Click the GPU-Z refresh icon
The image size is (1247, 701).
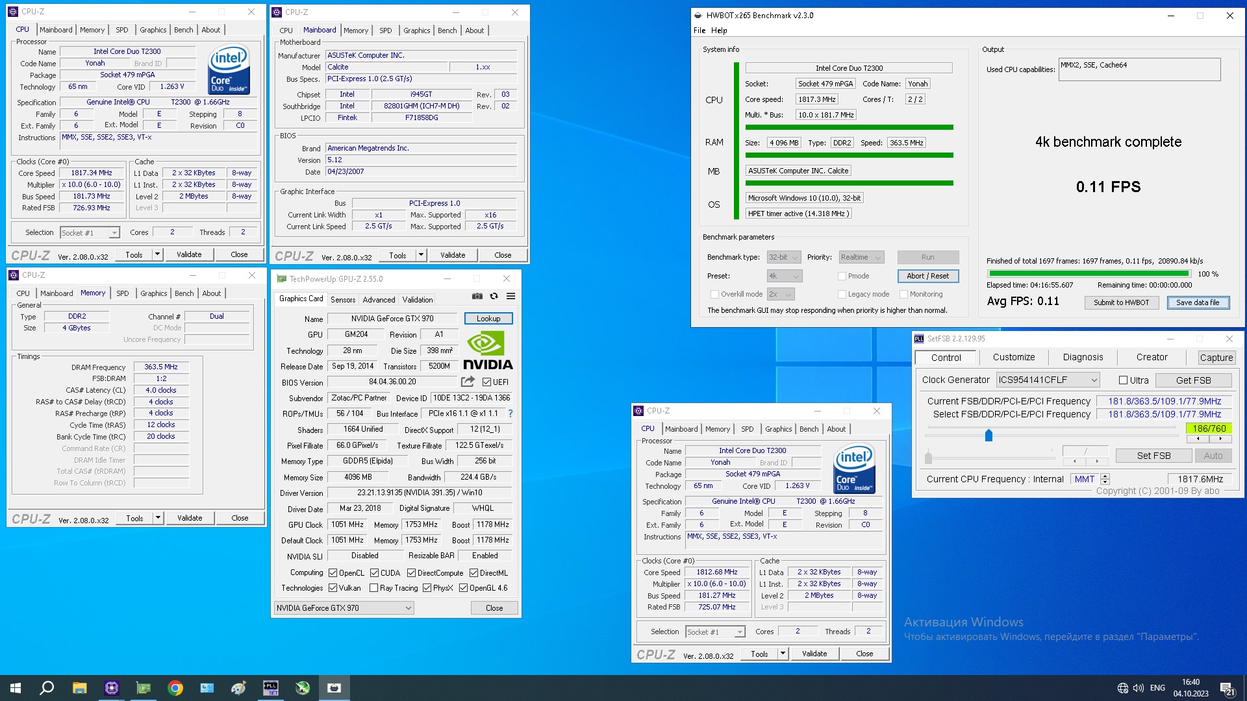(494, 296)
